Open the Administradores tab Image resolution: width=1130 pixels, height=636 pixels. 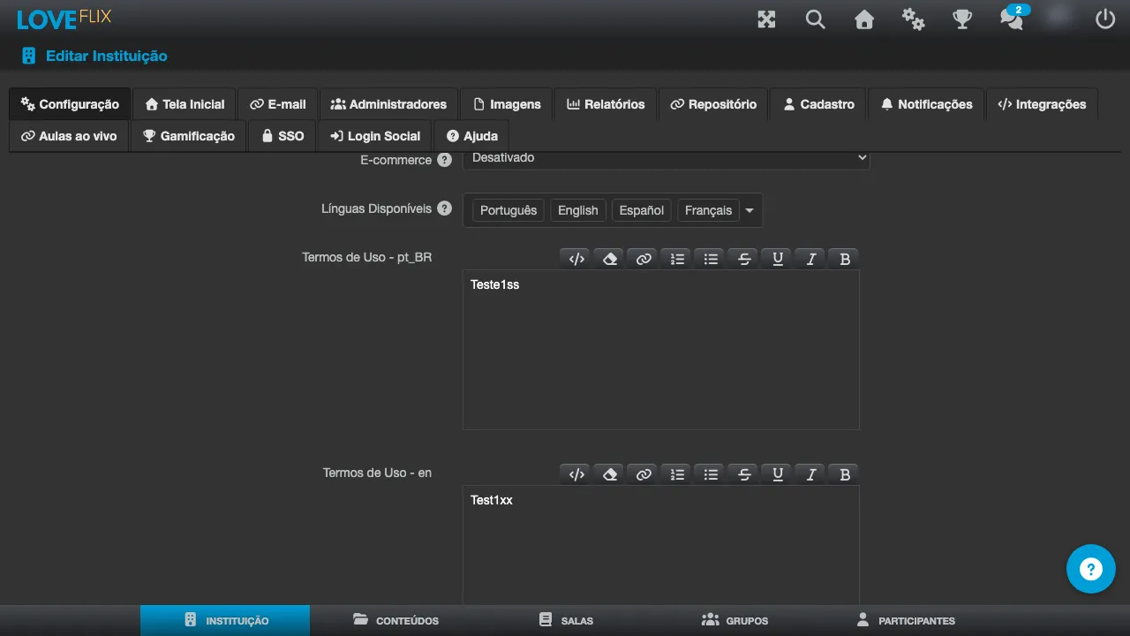coord(388,104)
